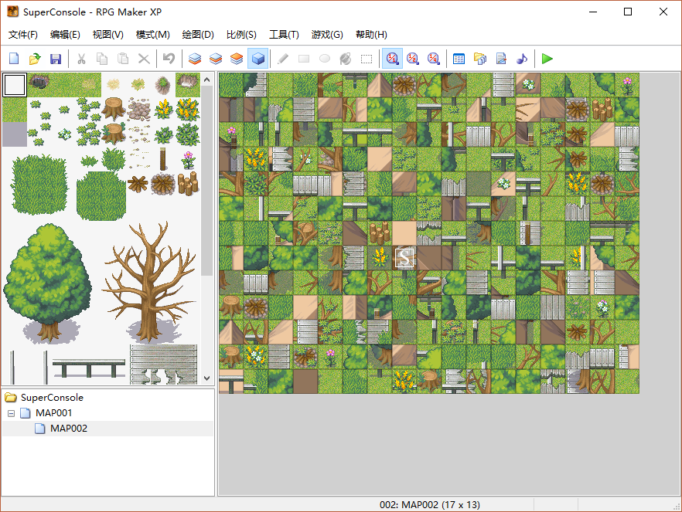Save the project with the floppy disk icon

click(56, 59)
